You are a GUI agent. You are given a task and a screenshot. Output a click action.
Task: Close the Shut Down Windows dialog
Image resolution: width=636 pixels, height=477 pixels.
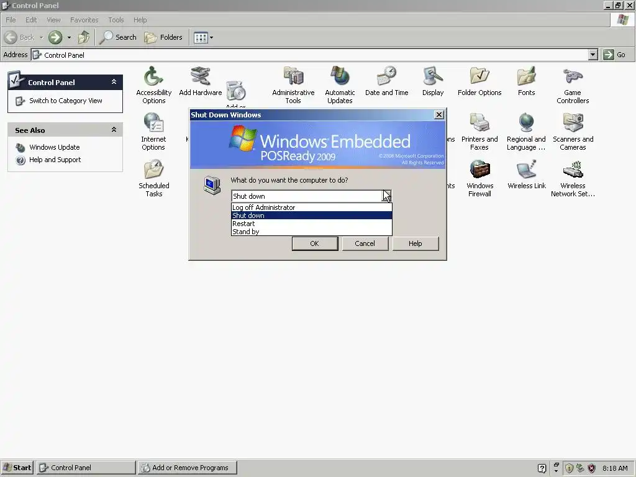tap(439, 115)
